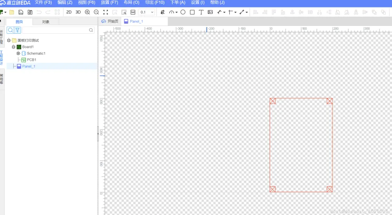Viewport: 392px width, 215px height.
Task: Open the 帮助 (J) menu
Action: 217,2
